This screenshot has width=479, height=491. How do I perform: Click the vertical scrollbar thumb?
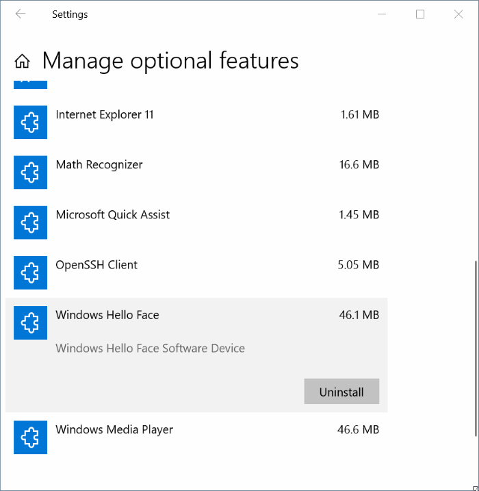[476, 348]
